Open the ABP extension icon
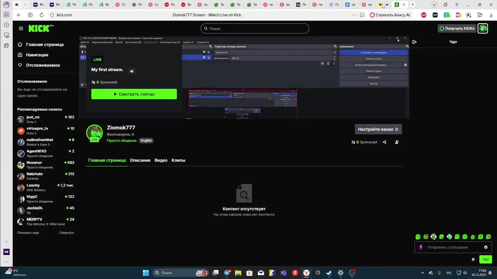Screen dimensions: 497x279 click(424, 15)
